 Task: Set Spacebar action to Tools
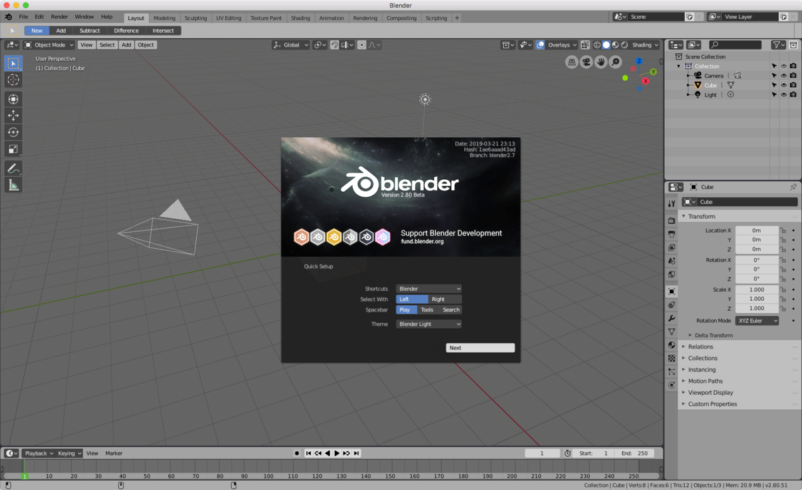[x=427, y=310]
